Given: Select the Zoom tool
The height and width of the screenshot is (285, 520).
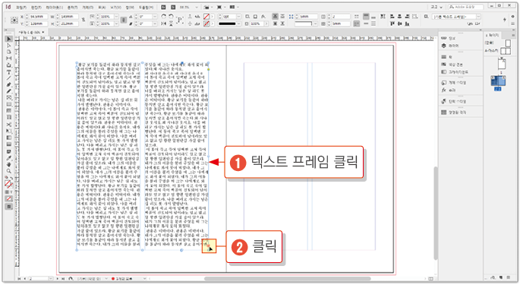Looking at the screenshot, I should click(x=9, y=171).
